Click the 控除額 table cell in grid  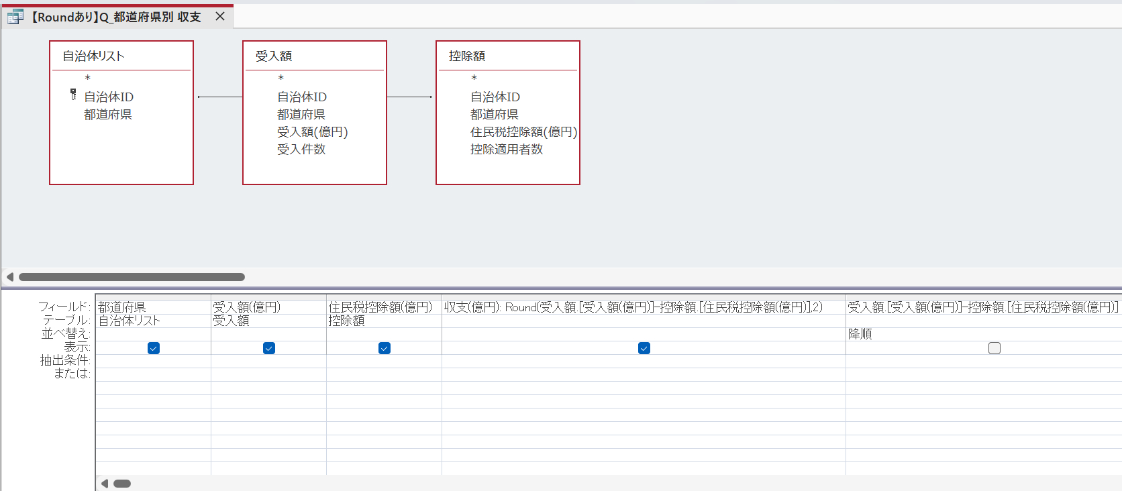click(385, 321)
